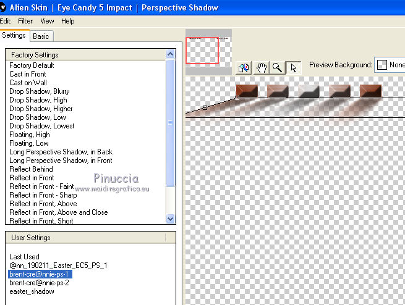405x305 pixels.
Task: Select Reflect in Front, Above and Close
Action: point(59,212)
